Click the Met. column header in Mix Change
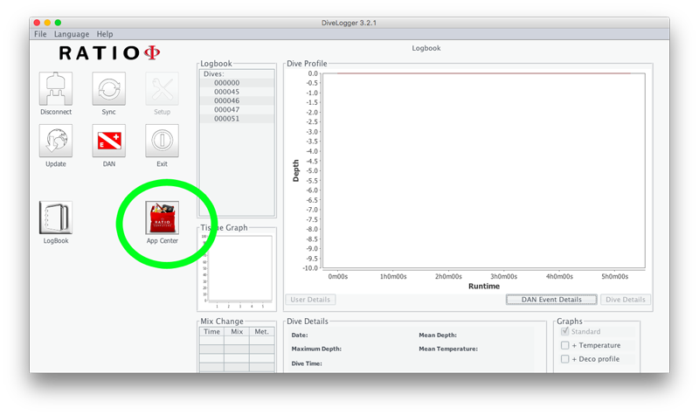Image resolution: width=699 pixels, height=415 pixels. tap(261, 332)
